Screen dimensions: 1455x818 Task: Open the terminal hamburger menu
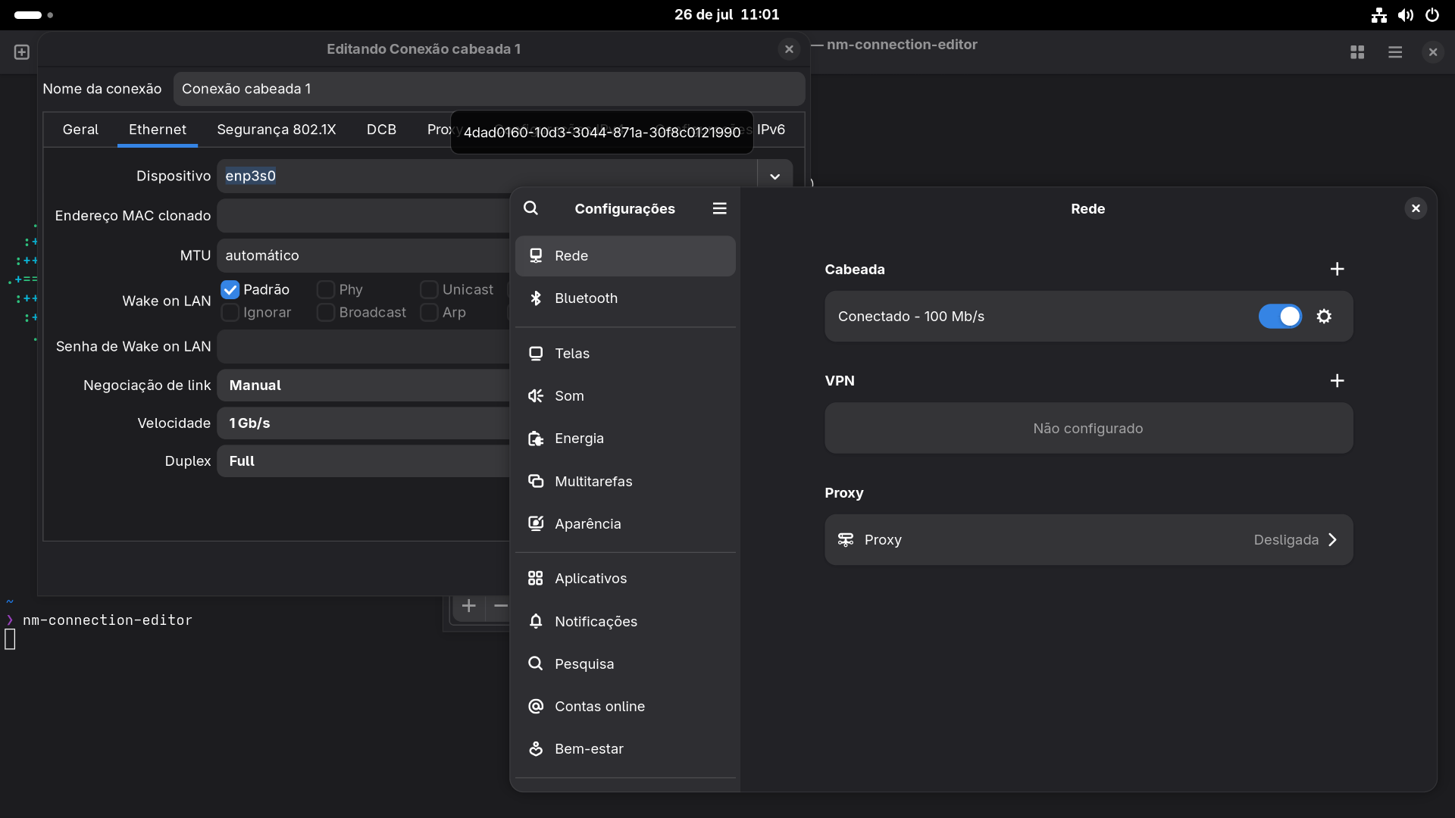[1395, 52]
